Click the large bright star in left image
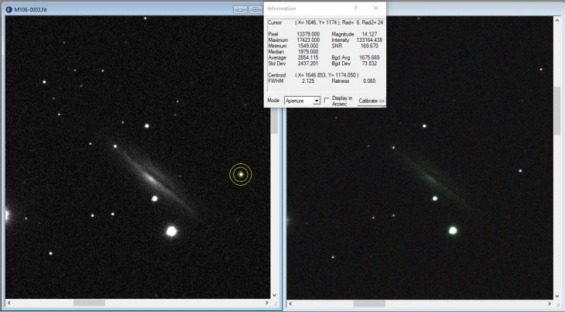565x312 pixels. tap(171, 231)
